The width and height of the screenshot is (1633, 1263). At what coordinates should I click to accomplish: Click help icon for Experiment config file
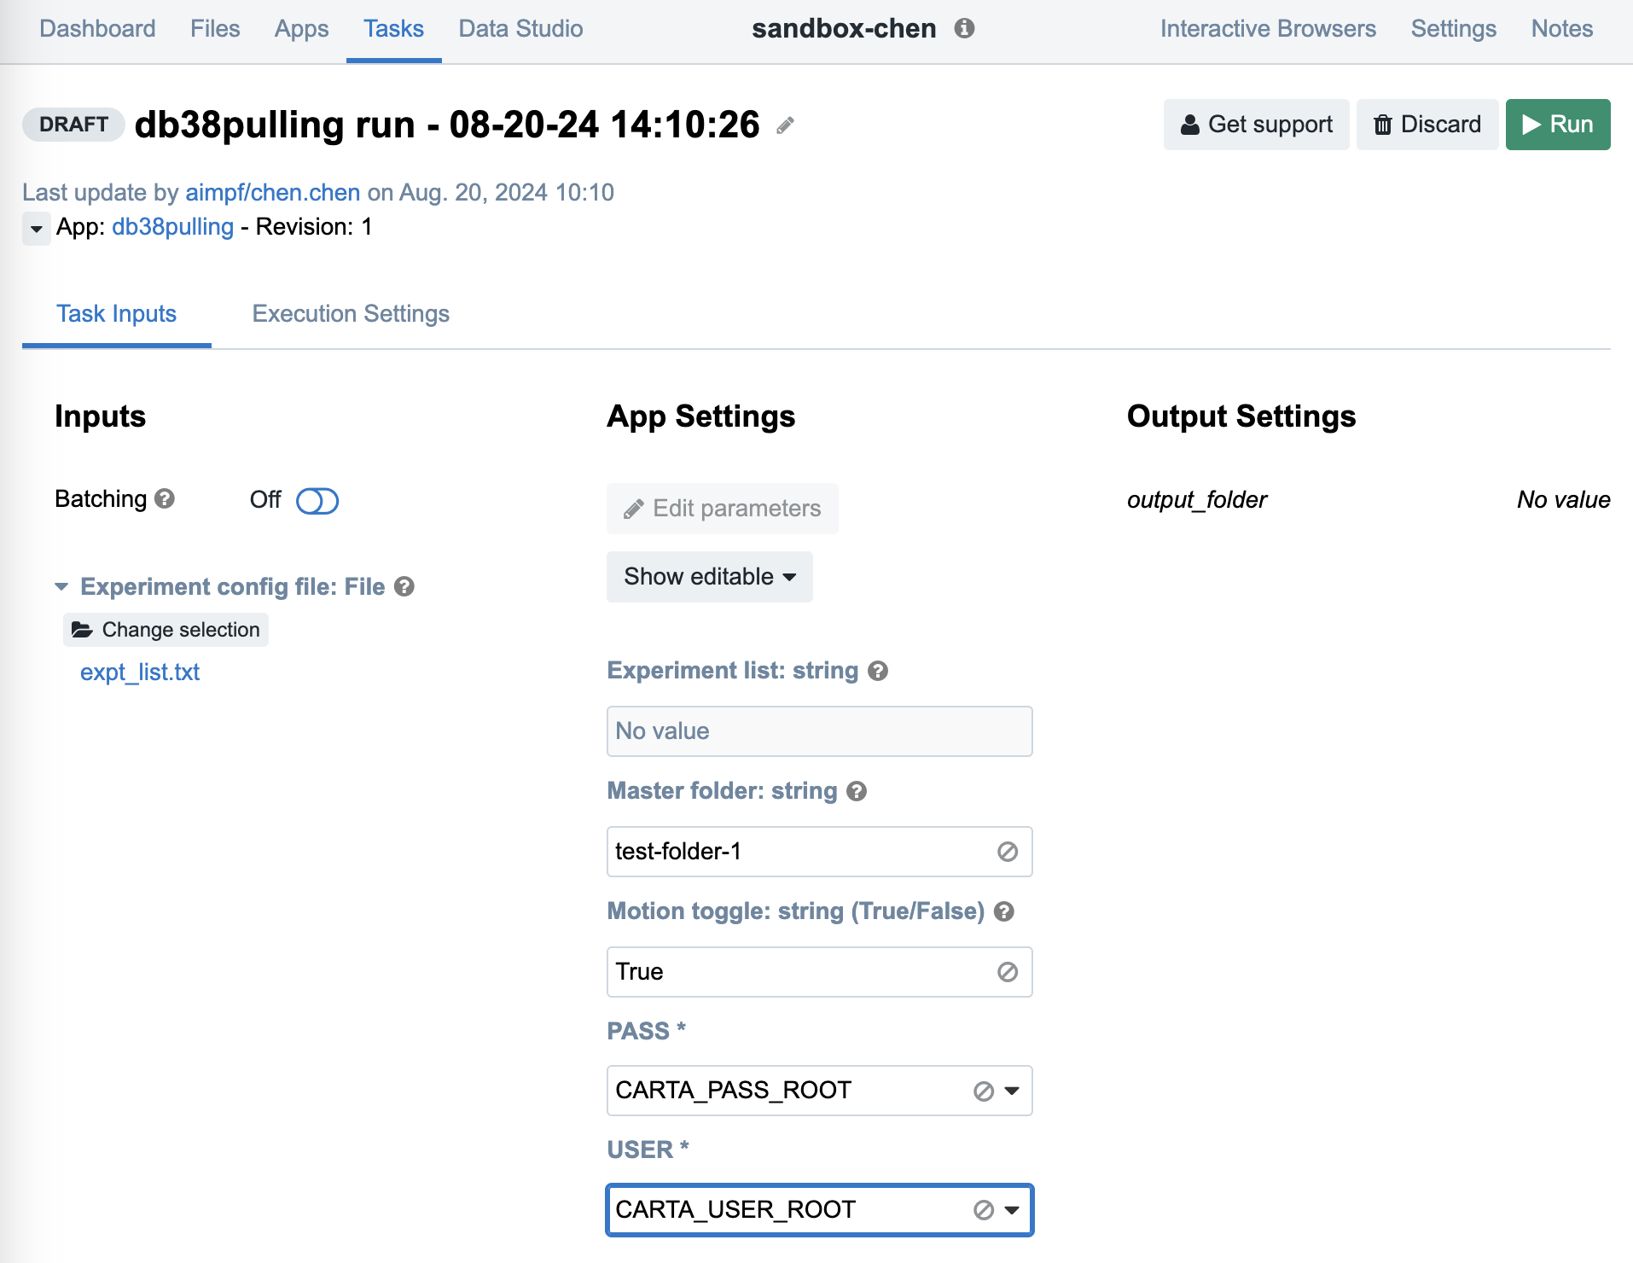coord(404,587)
